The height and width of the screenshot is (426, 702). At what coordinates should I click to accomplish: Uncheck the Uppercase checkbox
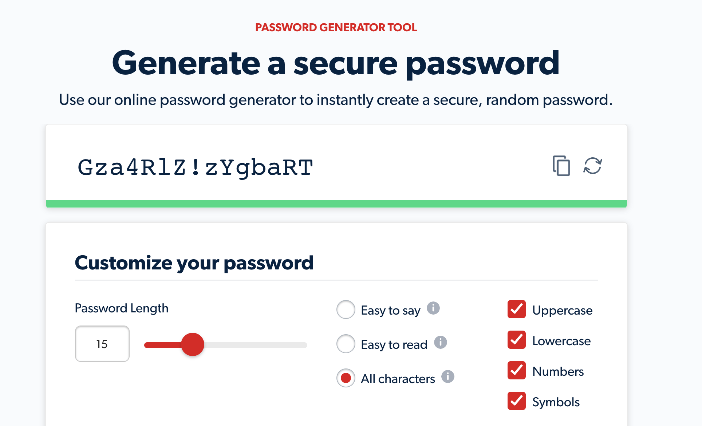tap(516, 309)
